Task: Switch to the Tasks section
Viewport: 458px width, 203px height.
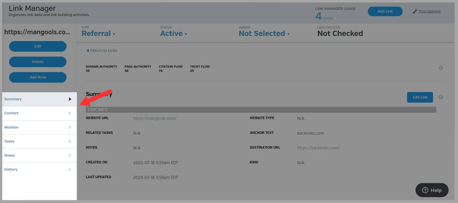Action: click(x=9, y=141)
